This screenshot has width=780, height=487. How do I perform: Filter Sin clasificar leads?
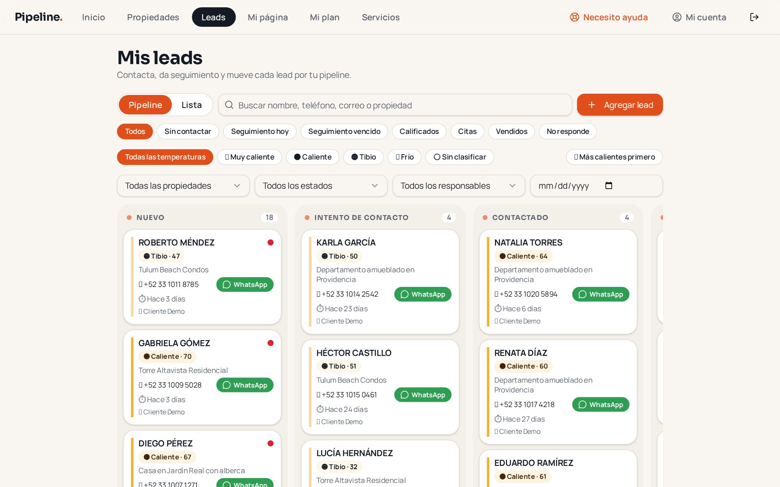(x=459, y=157)
